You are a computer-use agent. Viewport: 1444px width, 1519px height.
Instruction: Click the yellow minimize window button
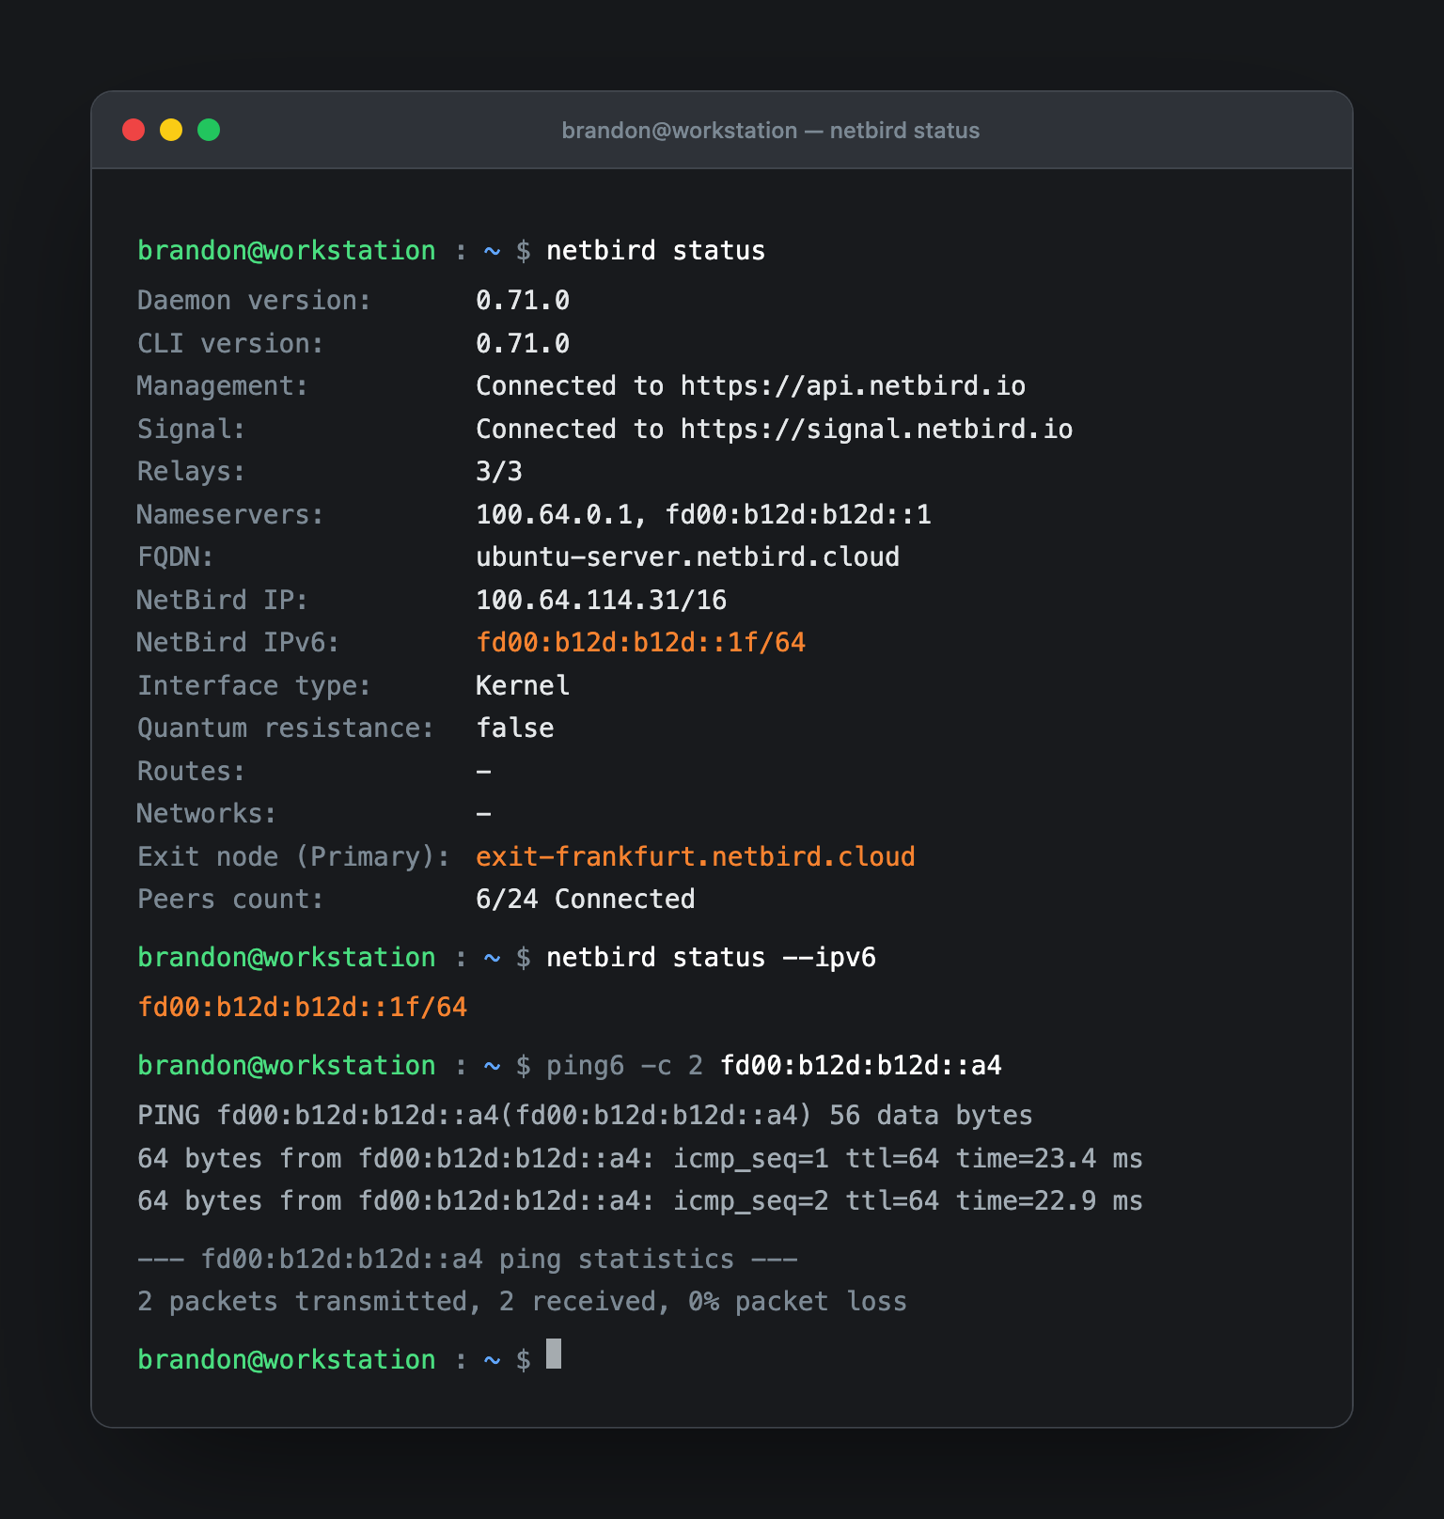pyautogui.click(x=171, y=130)
